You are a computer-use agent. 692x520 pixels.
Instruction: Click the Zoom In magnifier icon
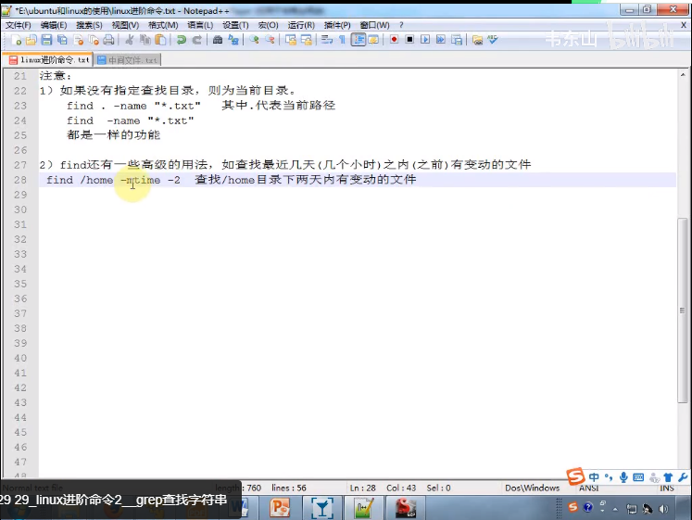click(x=254, y=40)
